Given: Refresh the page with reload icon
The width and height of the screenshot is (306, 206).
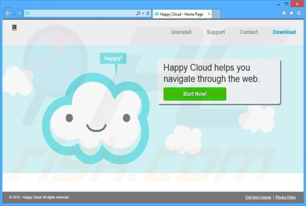Looking at the screenshot, I should click(148, 13).
